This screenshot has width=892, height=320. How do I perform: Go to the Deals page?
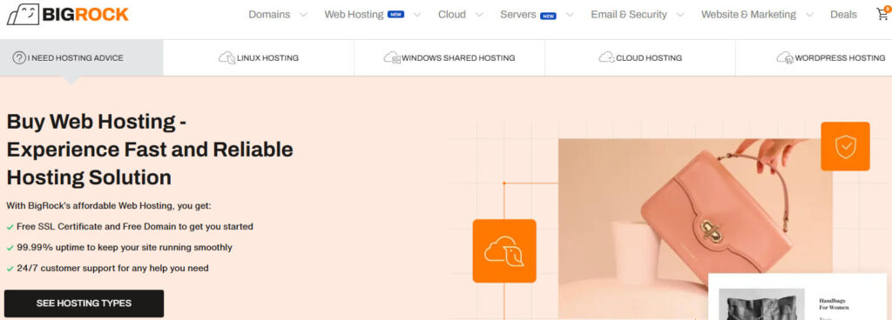click(x=843, y=15)
